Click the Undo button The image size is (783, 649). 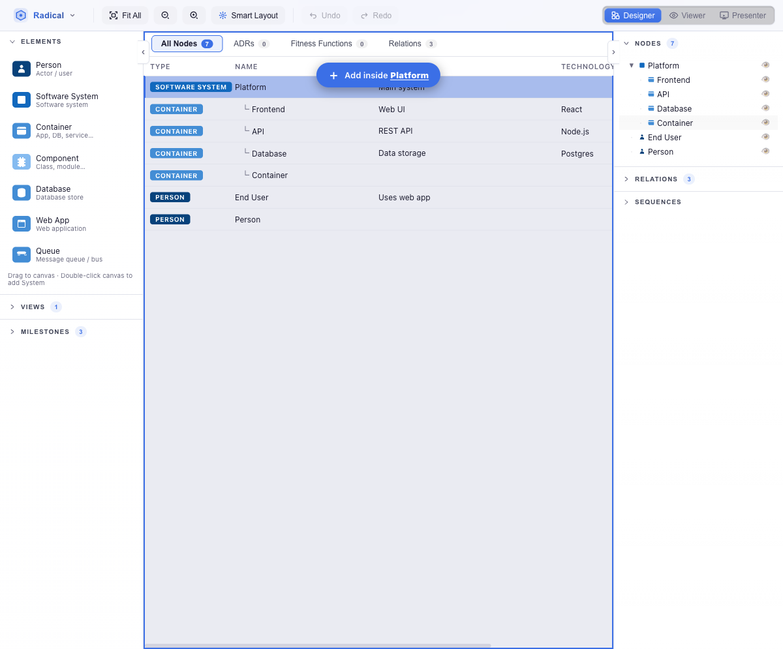pos(325,15)
